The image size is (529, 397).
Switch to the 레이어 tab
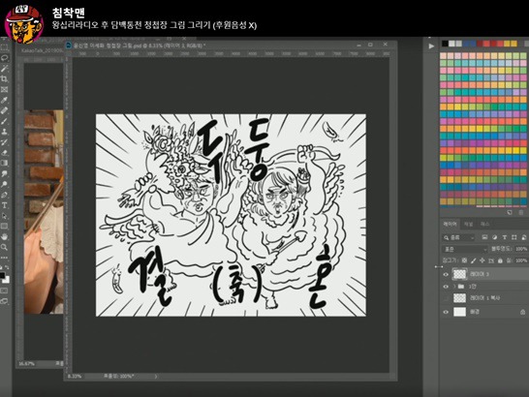pos(450,224)
